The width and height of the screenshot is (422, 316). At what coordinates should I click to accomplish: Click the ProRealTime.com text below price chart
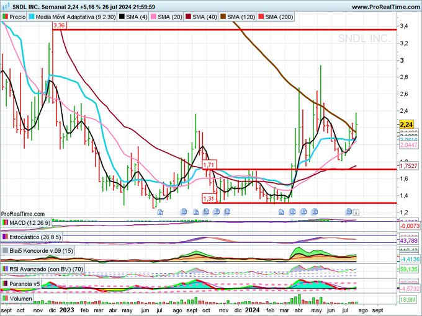pyautogui.click(x=22, y=214)
